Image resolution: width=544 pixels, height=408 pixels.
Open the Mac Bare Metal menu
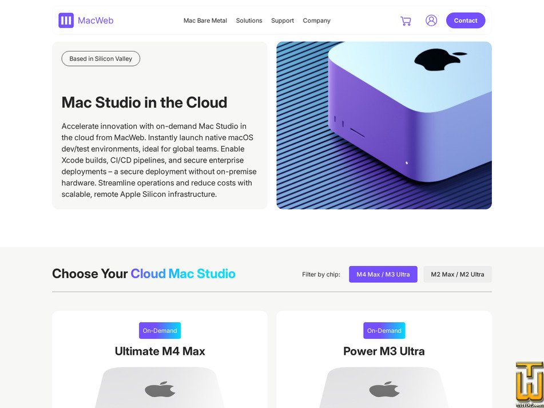coord(205,21)
